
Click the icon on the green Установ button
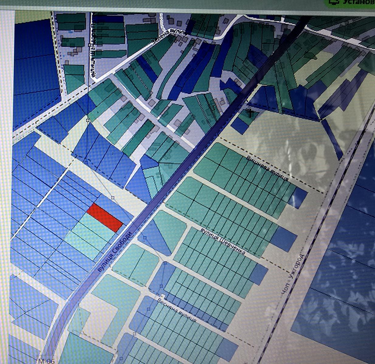click(x=334, y=2)
